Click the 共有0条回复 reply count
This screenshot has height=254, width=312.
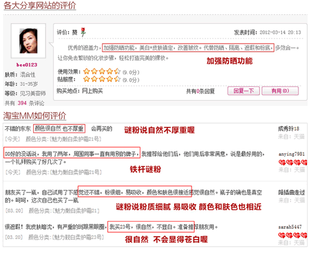tap(200, 92)
